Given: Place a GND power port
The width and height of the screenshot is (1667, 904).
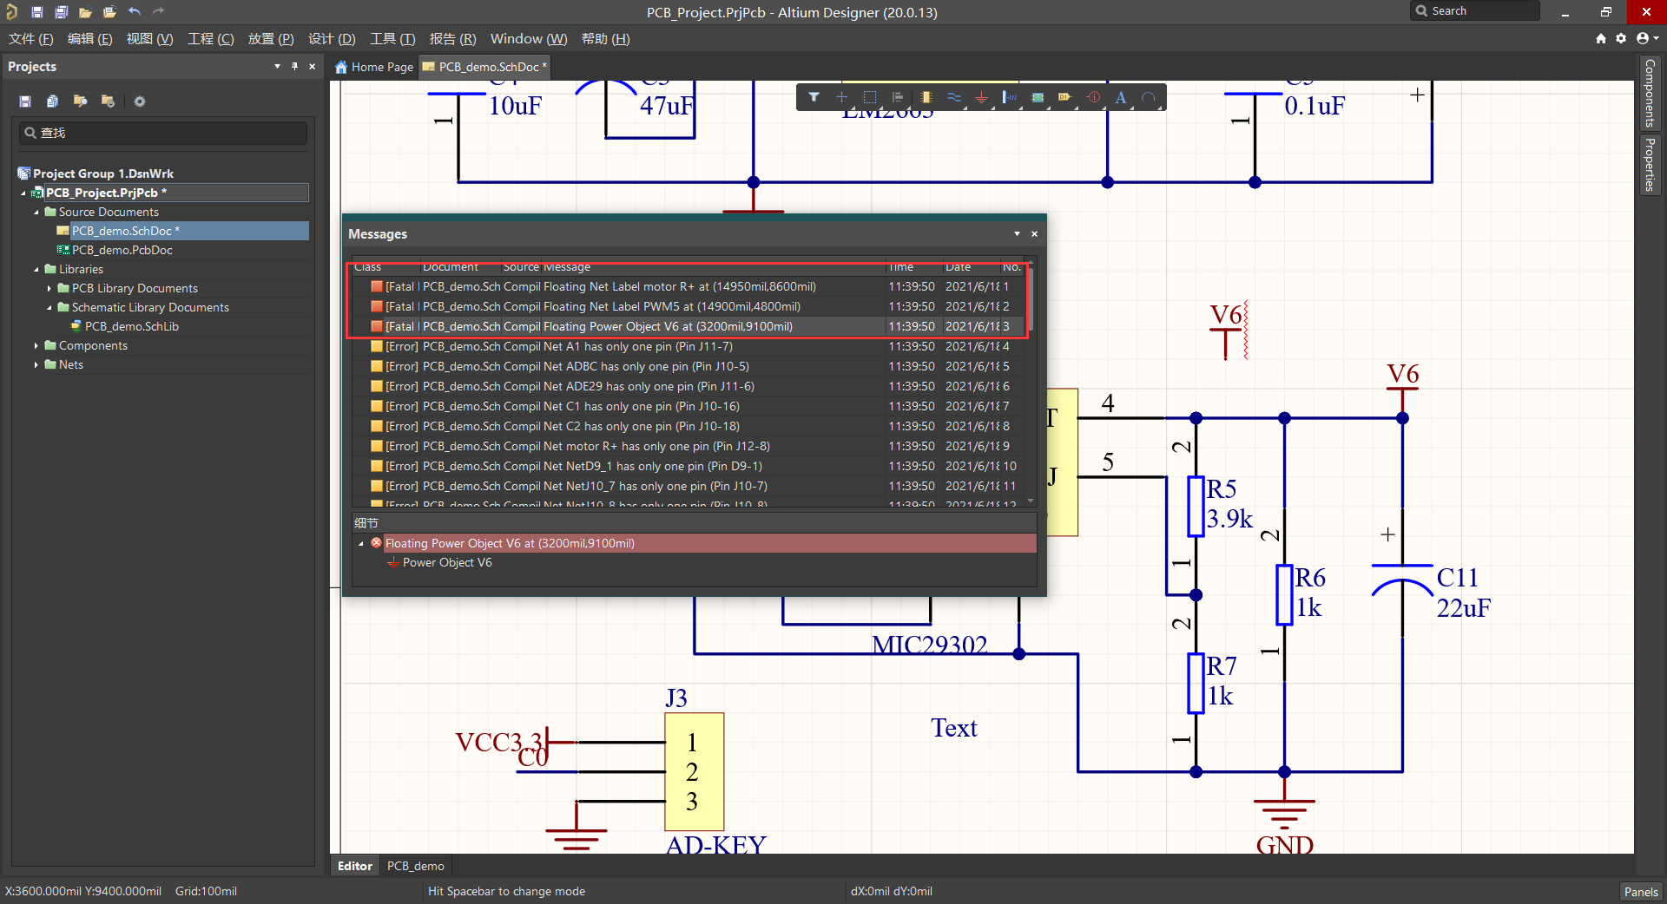Looking at the screenshot, I should click(x=982, y=98).
